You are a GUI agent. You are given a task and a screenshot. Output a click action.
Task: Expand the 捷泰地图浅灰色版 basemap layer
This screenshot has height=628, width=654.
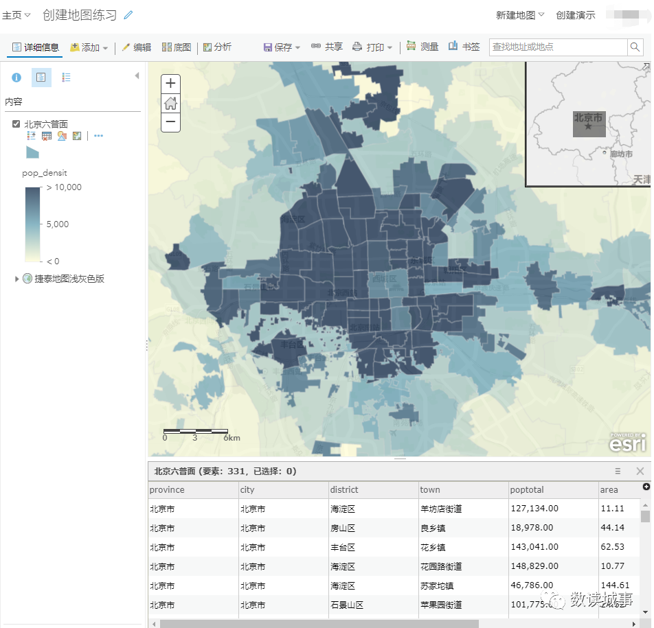pos(16,279)
